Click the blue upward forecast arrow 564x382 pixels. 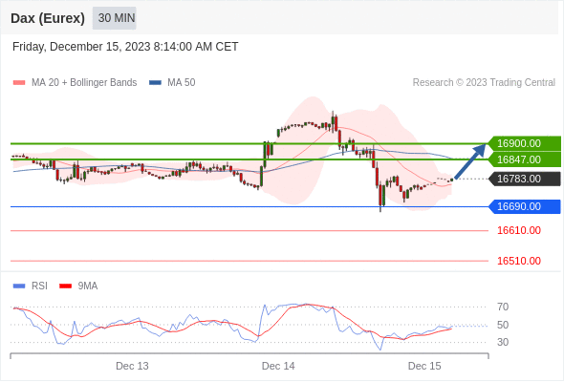tap(470, 160)
